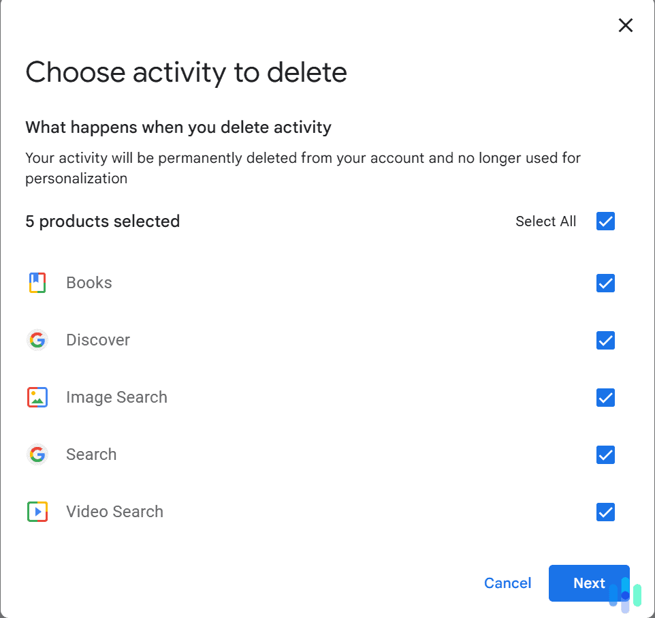The image size is (655, 618).
Task: Click the Select All label text
Action: 546,221
